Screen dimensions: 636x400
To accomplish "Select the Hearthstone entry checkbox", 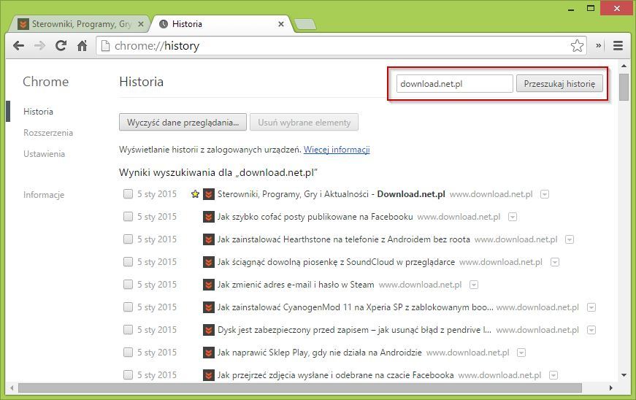I will (128, 239).
